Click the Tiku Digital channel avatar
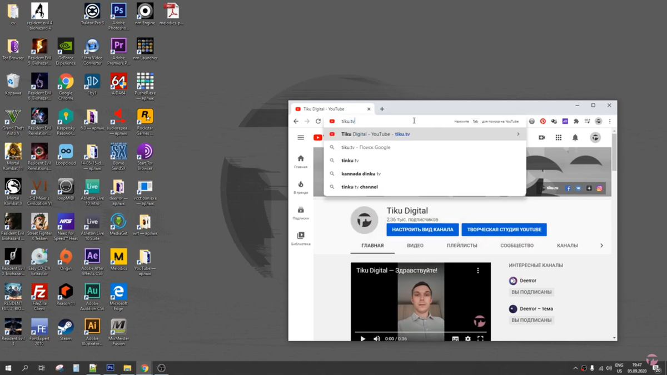667x375 pixels. click(364, 221)
